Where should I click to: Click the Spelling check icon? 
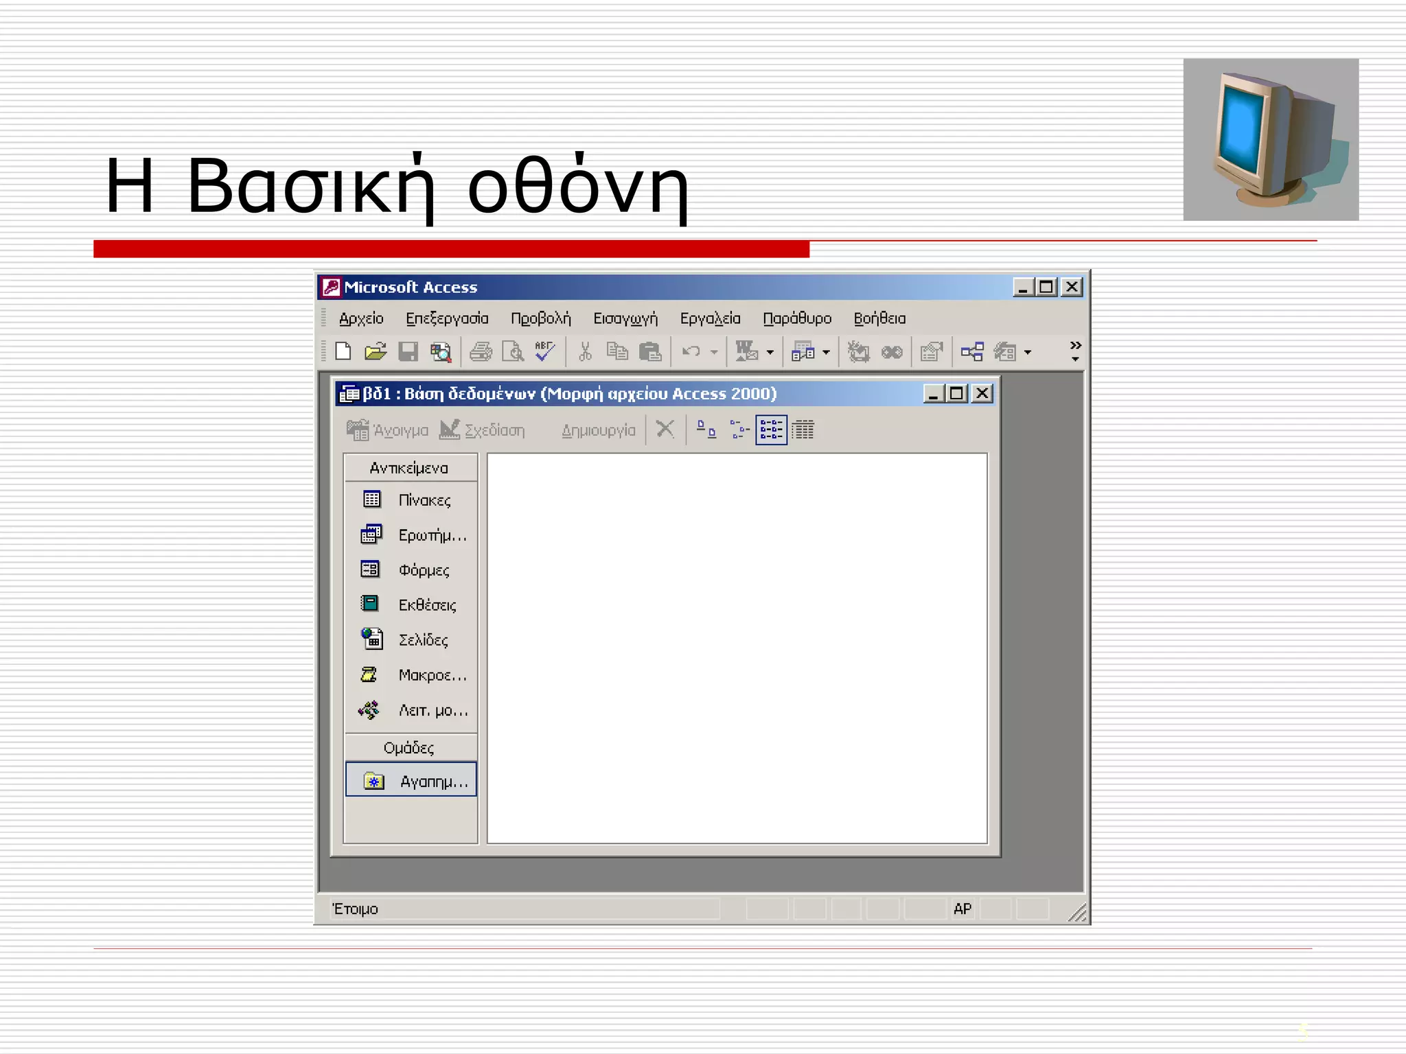545,352
